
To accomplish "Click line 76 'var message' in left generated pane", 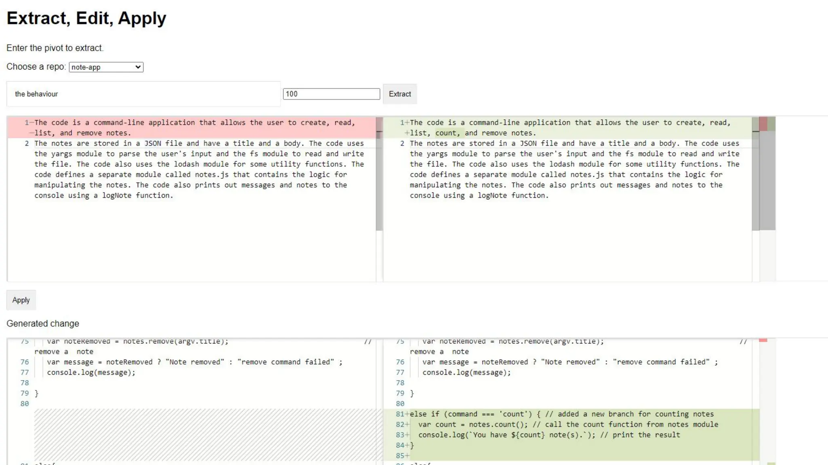I will [x=194, y=362].
